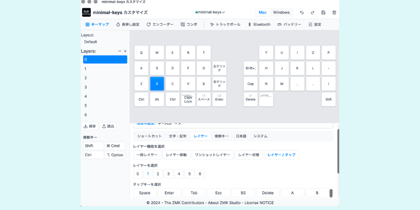The width and height of the screenshot is (420, 210).
Task: Switch to the エンコーダー tab
Action: click(x=160, y=24)
